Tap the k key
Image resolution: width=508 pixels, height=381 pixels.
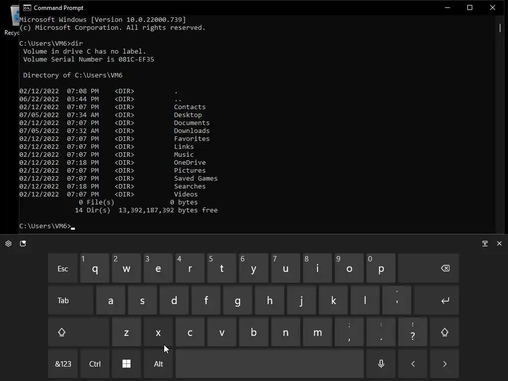pos(333,300)
